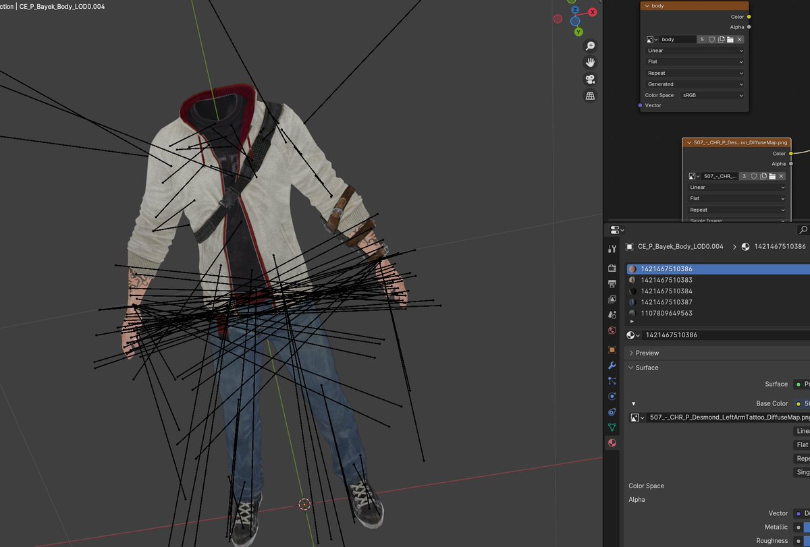Image resolution: width=810 pixels, height=547 pixels.
Task: Unlink image with X on body node
Action: click(740, 40)
